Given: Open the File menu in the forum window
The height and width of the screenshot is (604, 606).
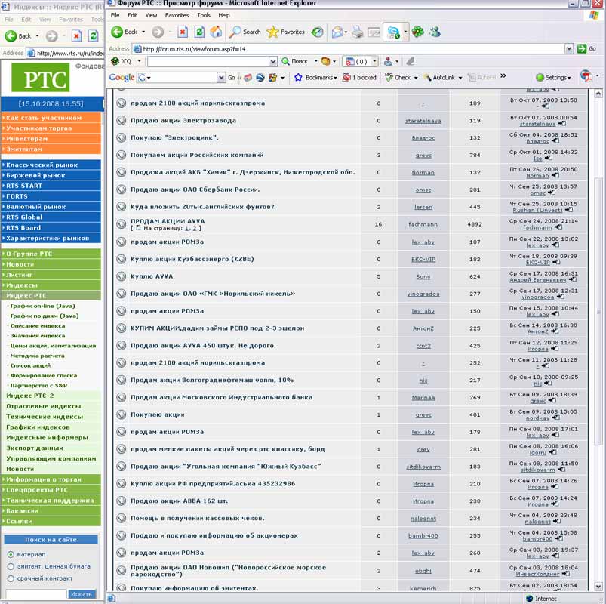Looking at the screenshot, I should pyautogui.click(x=115, y=15).
